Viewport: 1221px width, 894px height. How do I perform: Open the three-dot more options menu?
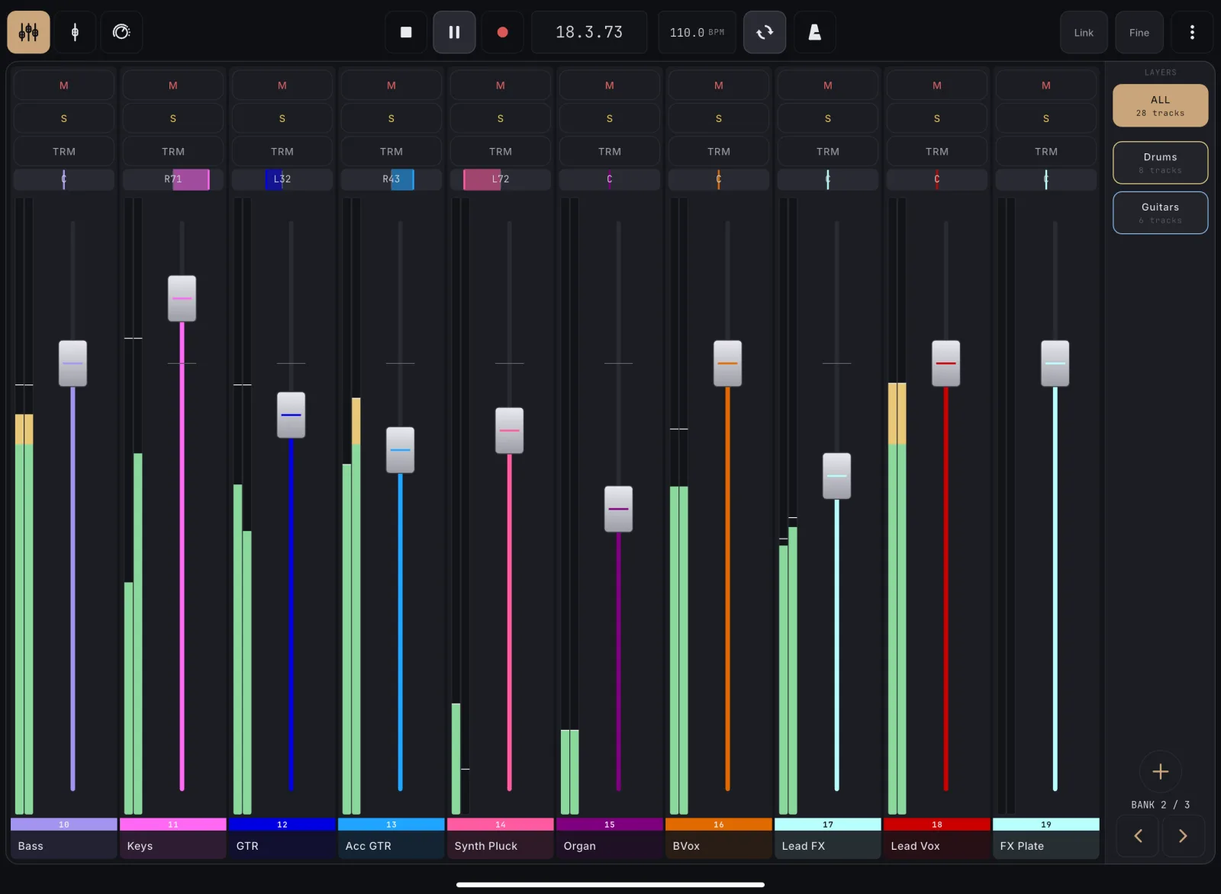point(1192,32)
